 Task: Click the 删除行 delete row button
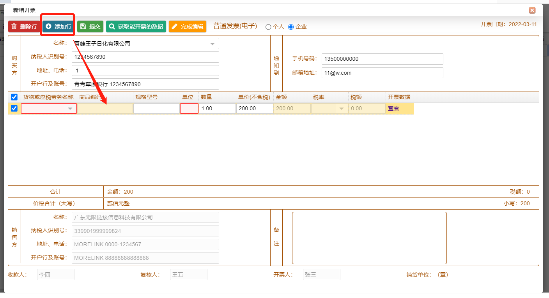point(24,26)
